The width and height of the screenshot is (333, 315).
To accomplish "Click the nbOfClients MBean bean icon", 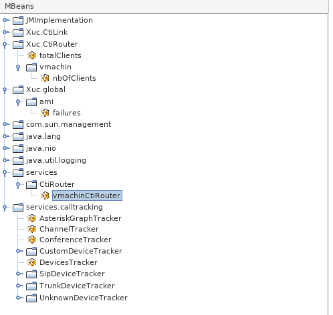I will 45,78.
